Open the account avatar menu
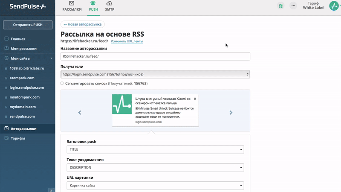The image size is (341, 192). 334,6
